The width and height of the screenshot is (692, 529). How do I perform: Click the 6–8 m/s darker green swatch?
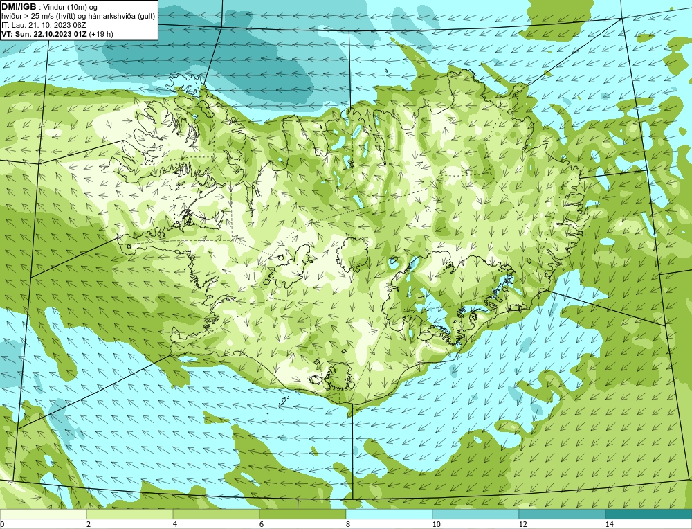tap(303, 514)
